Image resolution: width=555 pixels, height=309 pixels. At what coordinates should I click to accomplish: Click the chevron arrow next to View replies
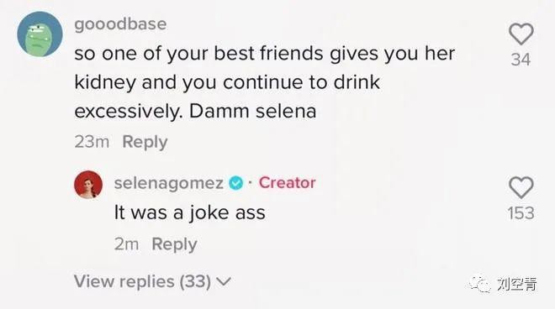[x=224, y=282]
